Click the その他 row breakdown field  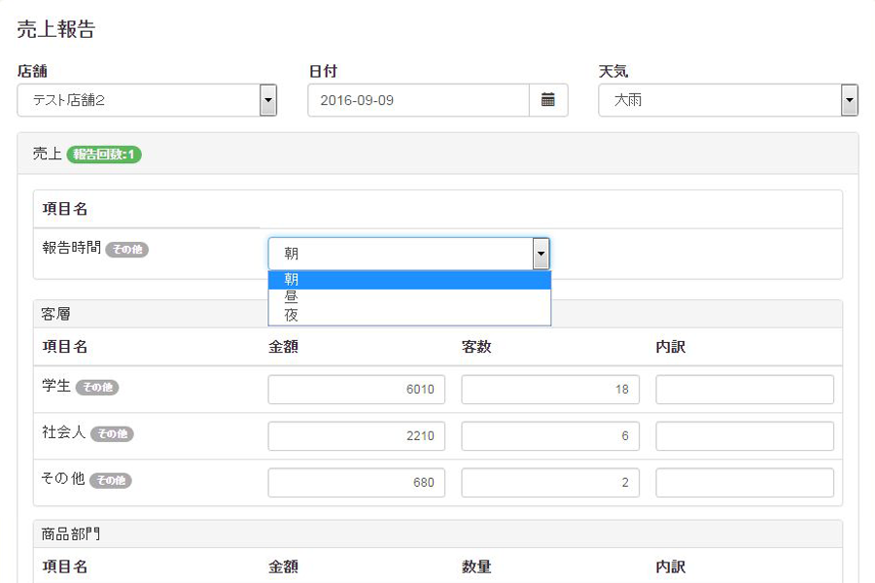pos(744,483)
